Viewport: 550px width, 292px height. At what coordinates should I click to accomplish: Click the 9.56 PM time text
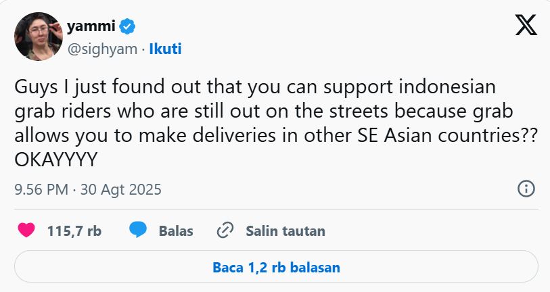(x=41, y=189)
